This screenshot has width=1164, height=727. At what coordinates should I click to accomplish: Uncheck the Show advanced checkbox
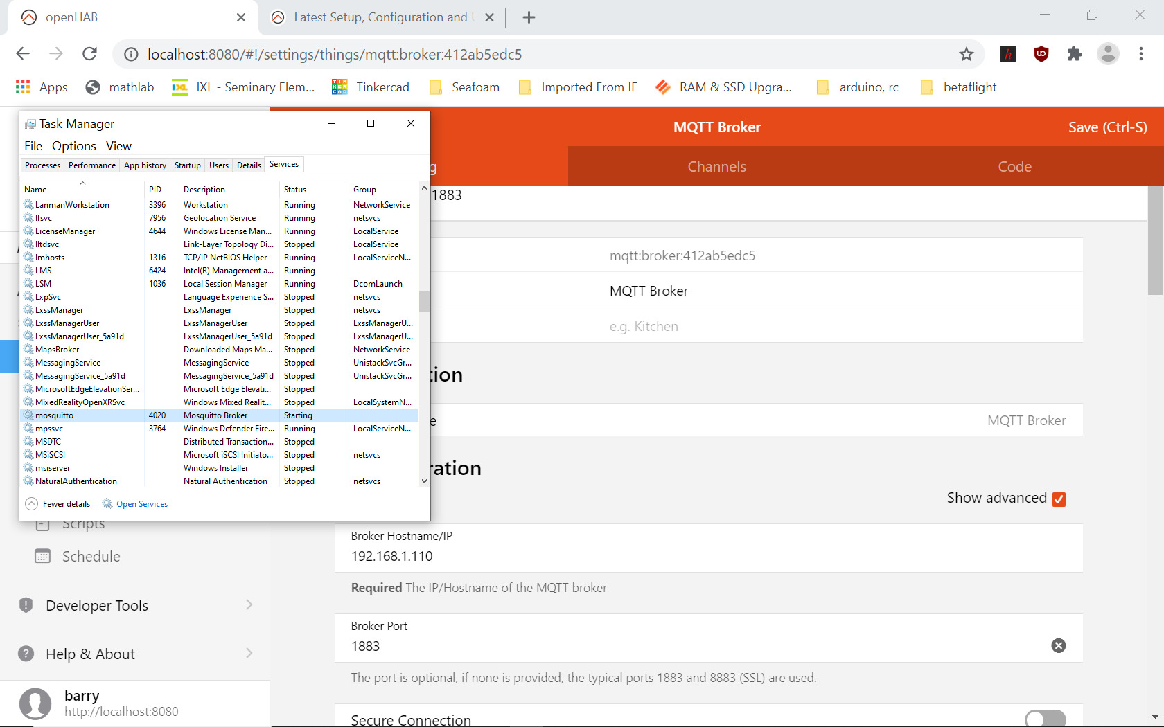click(x=1058, y=499)
